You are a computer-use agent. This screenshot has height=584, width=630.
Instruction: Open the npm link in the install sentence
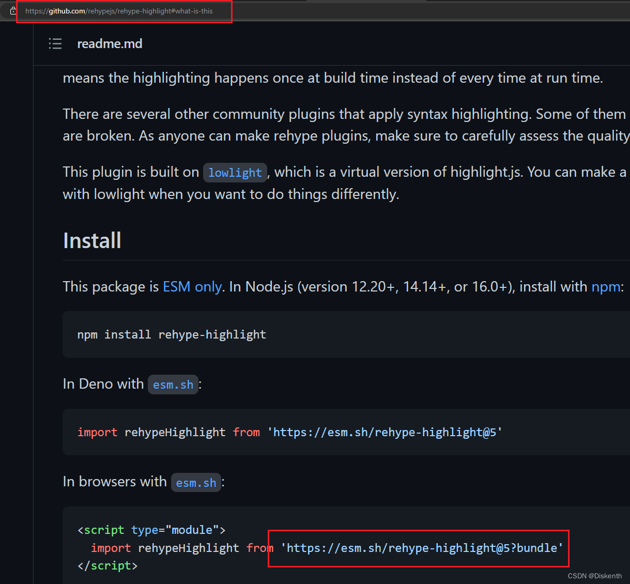point(606,286)
